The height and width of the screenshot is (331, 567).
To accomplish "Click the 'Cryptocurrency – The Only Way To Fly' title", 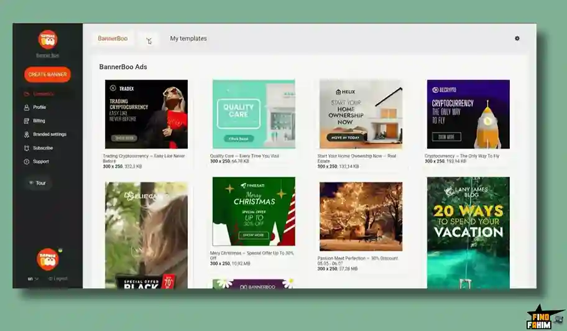I will (462, 156).
